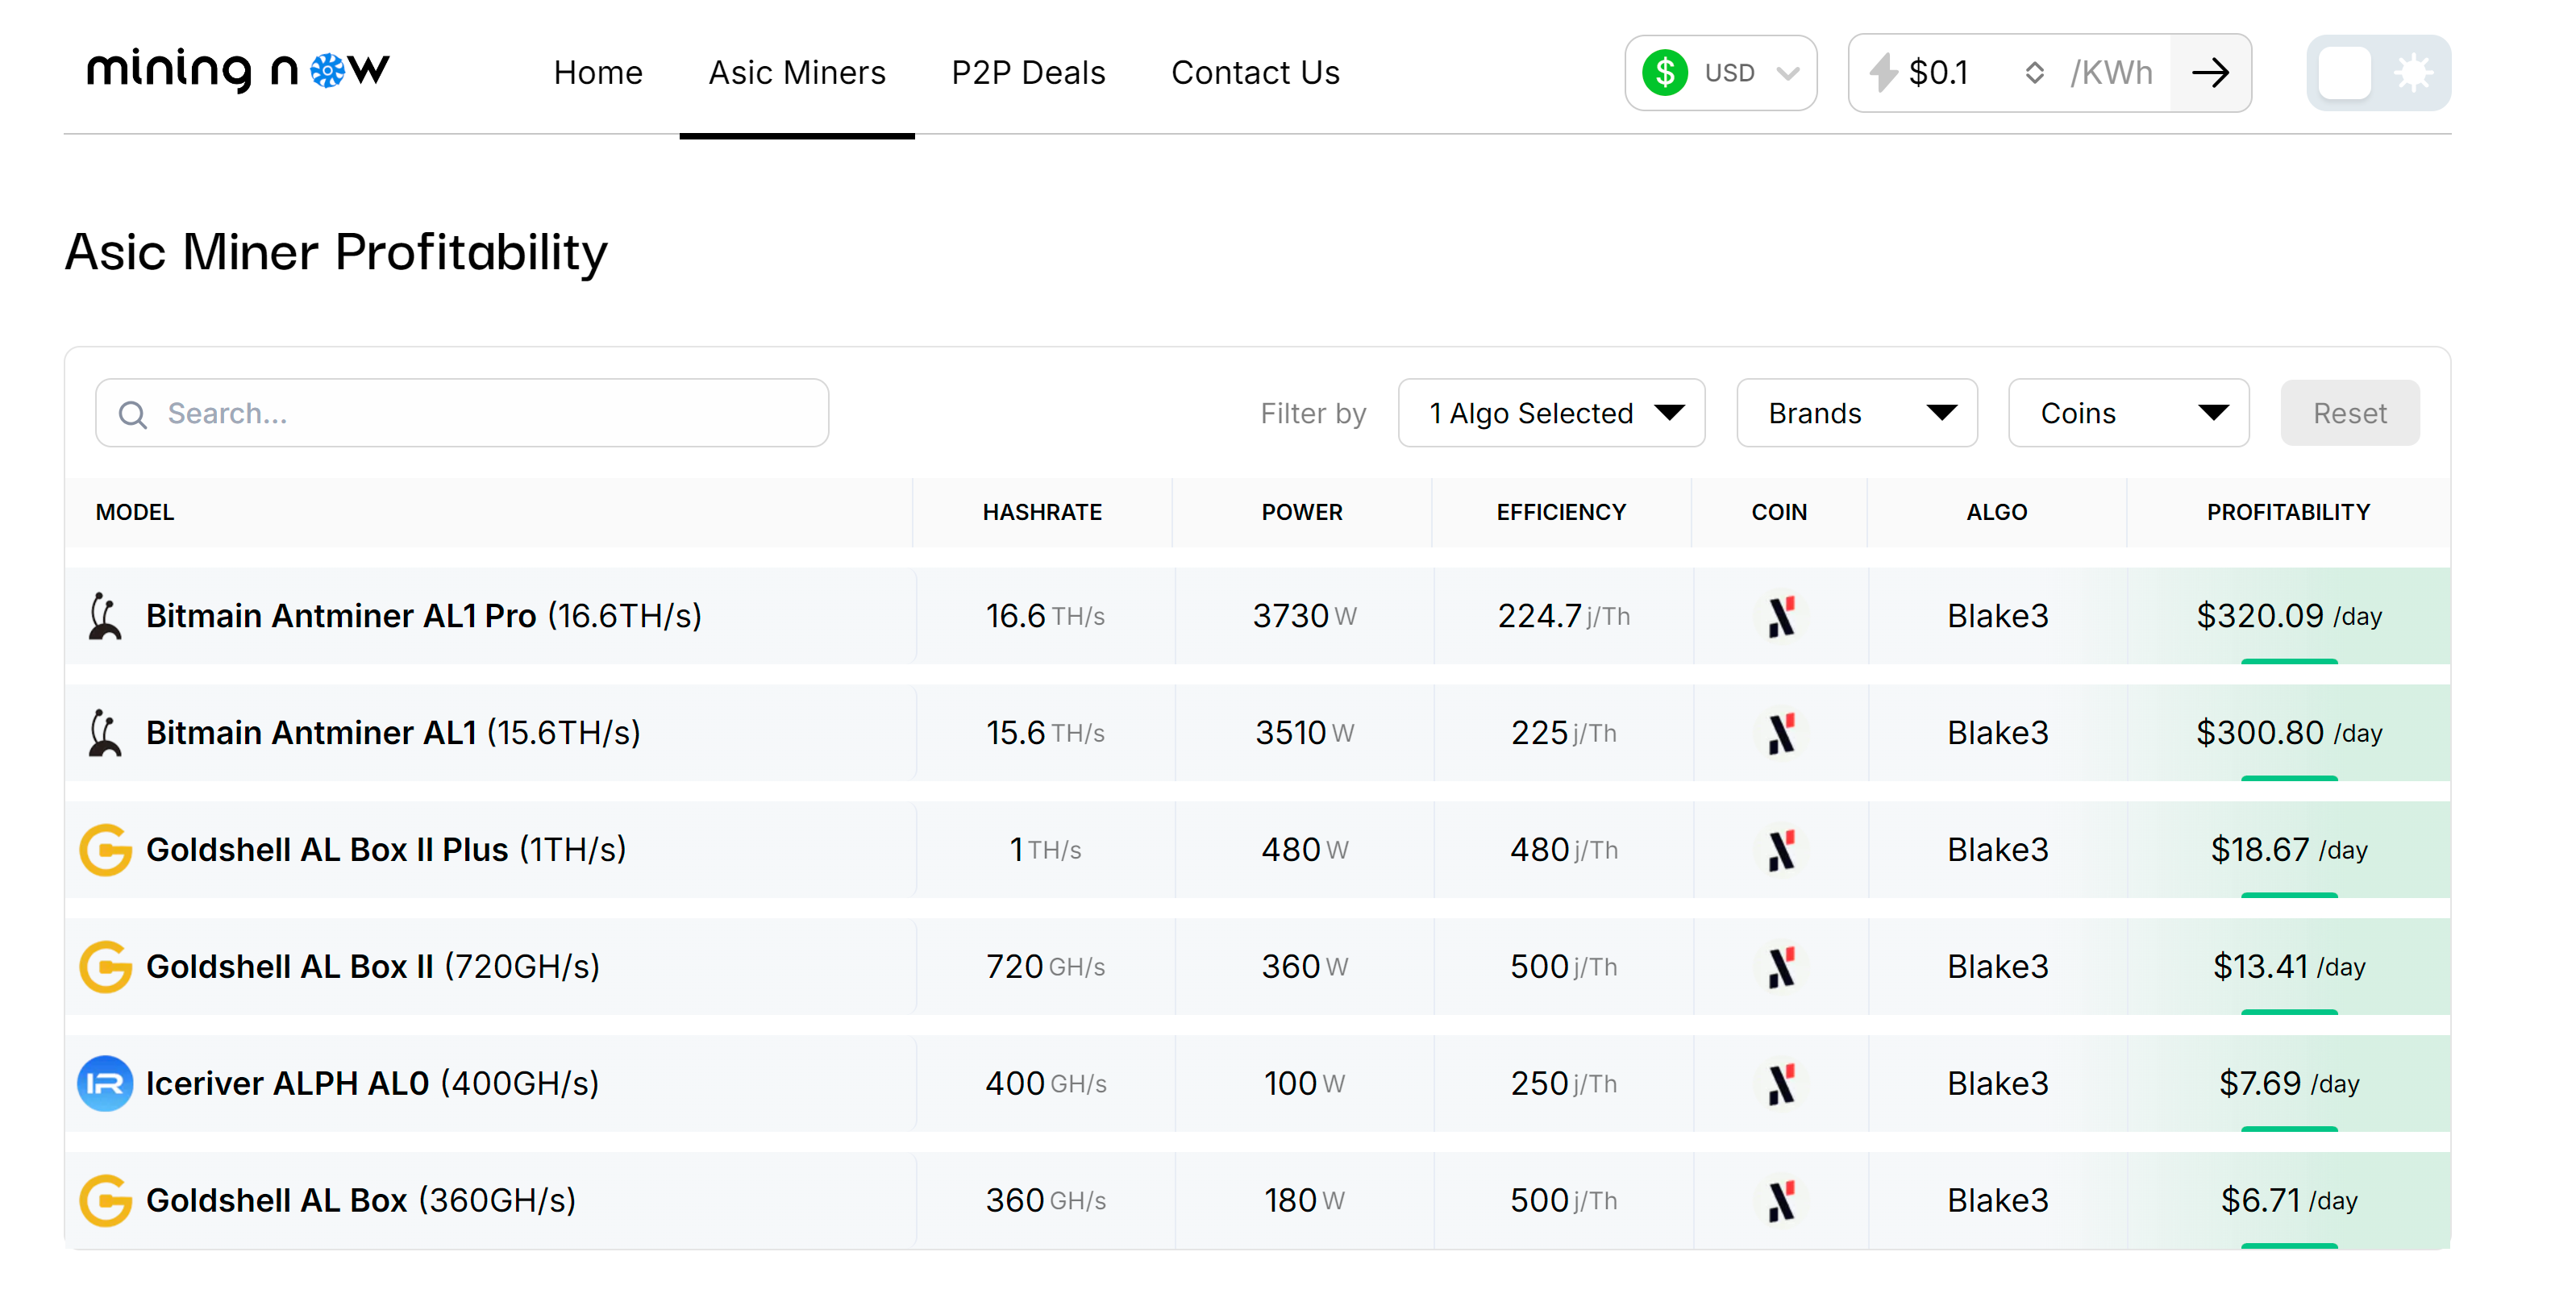Click Goldshell logo beside AL Box (360GH/s)
Image resolution: width=2576 pixels, height=1306 pixels.
click(x=105, y=1201)
